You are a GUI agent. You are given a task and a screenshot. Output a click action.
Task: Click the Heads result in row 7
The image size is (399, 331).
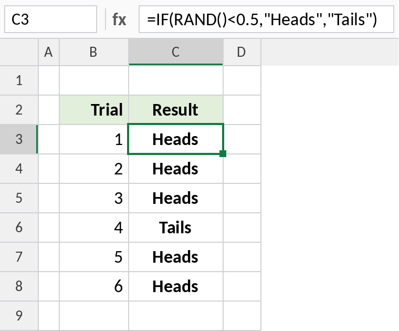coord(176,257)
